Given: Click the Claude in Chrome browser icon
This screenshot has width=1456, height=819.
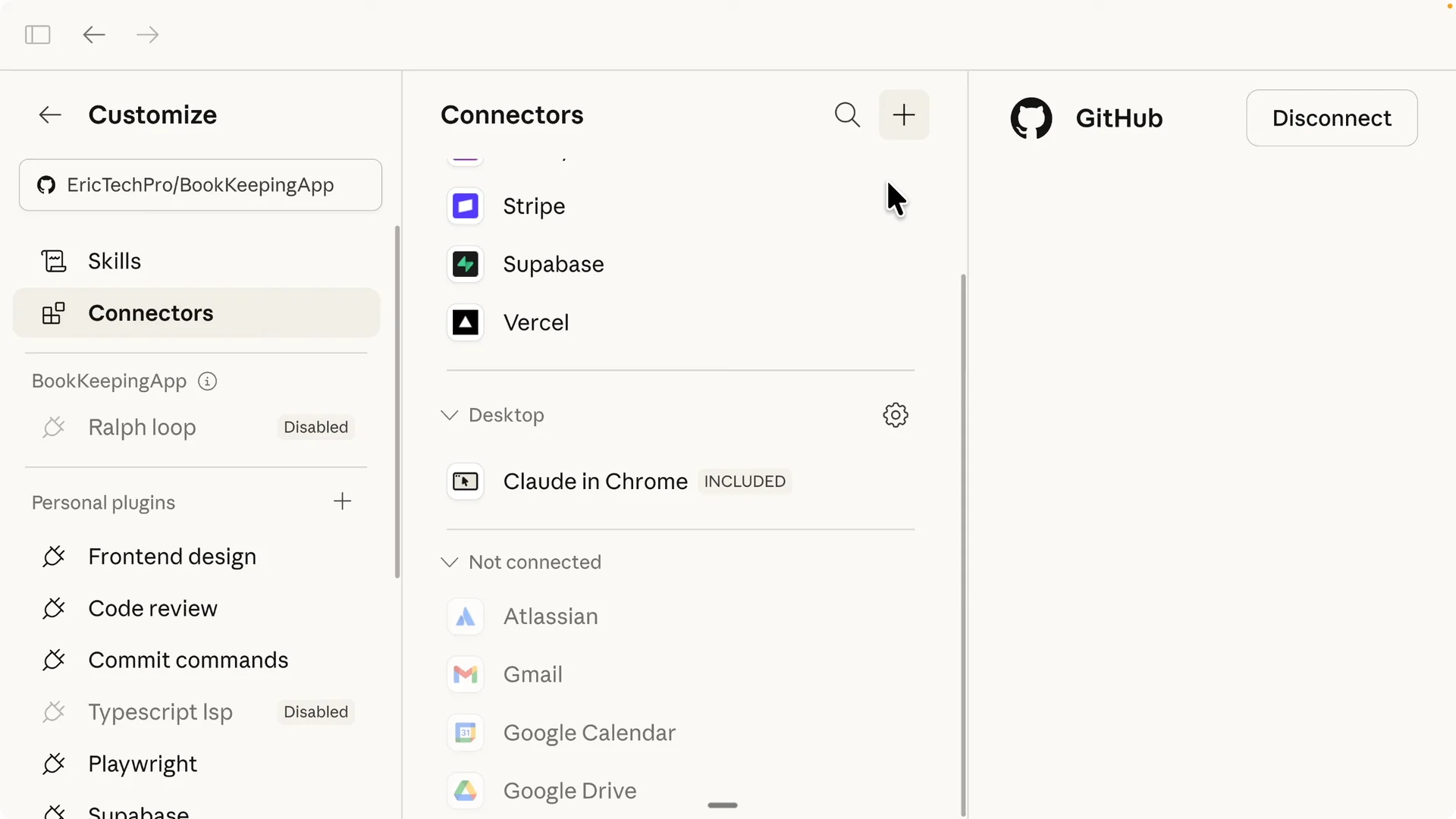Looking at the screenshot, I should [465, 482].
